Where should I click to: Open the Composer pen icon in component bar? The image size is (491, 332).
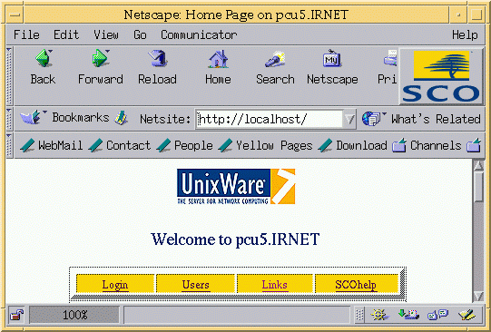coord(466,315)
